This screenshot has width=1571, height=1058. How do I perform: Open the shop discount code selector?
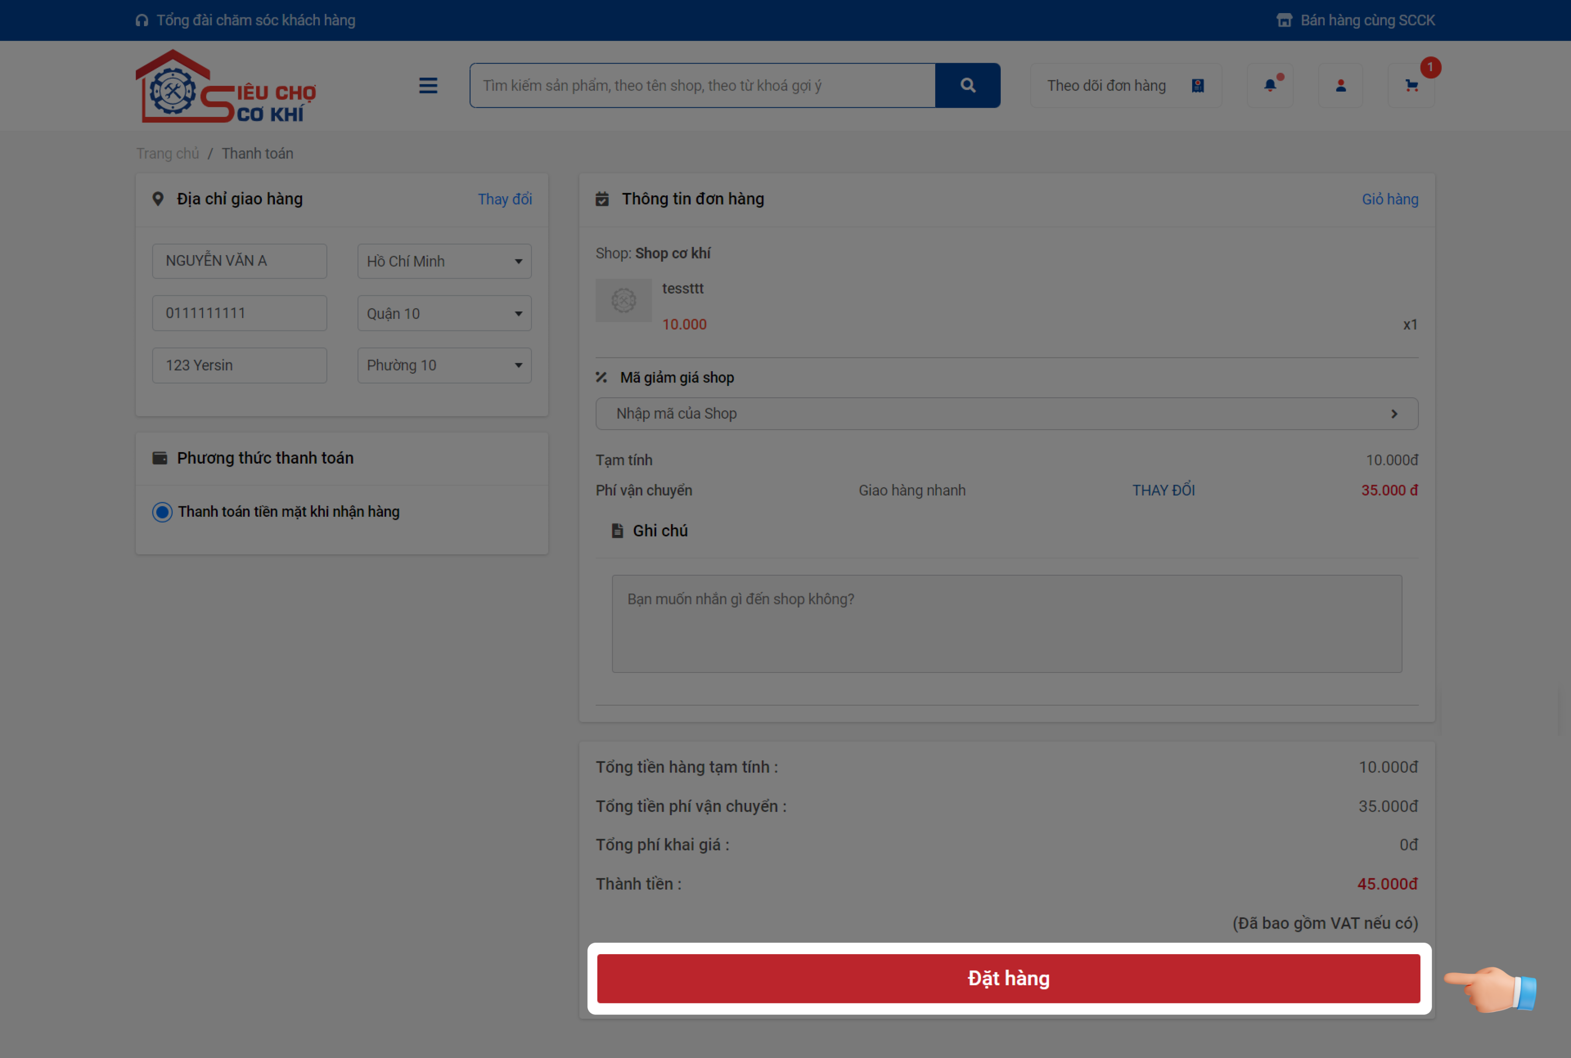pyautogui.click(x=1006, y=413)
